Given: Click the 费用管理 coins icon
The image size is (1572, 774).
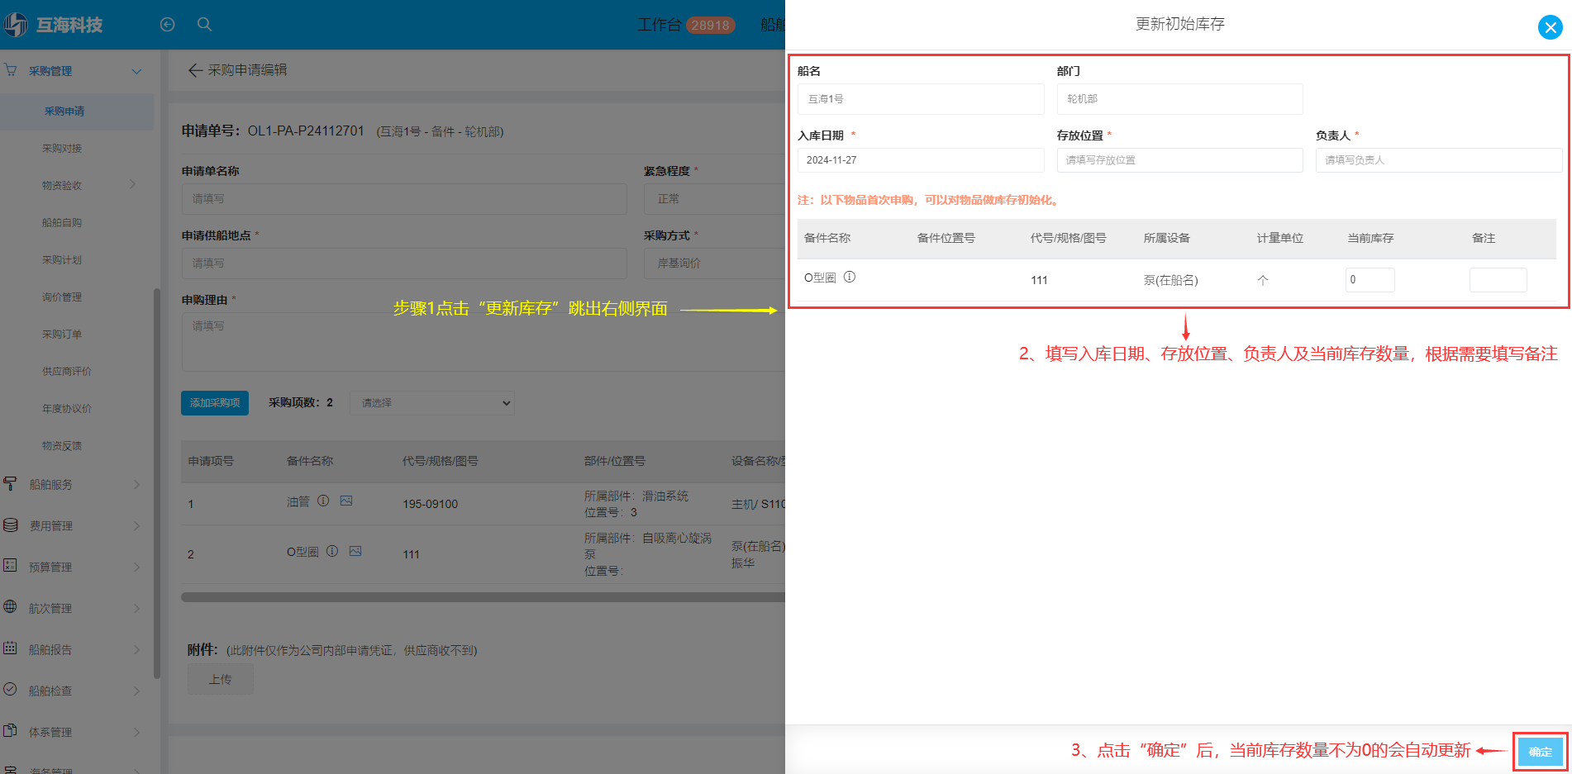Looking at the screenshot, I should pyautogui.click(x=10, y=525).
